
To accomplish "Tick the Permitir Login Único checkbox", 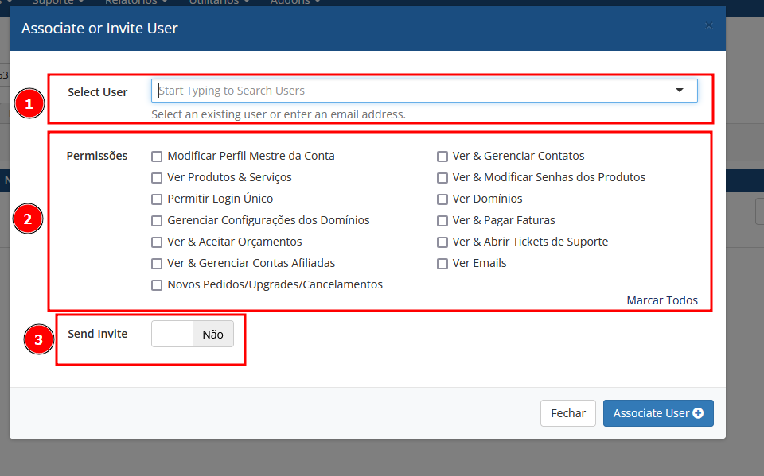I will pyautogui.click(x=157, y=199).
